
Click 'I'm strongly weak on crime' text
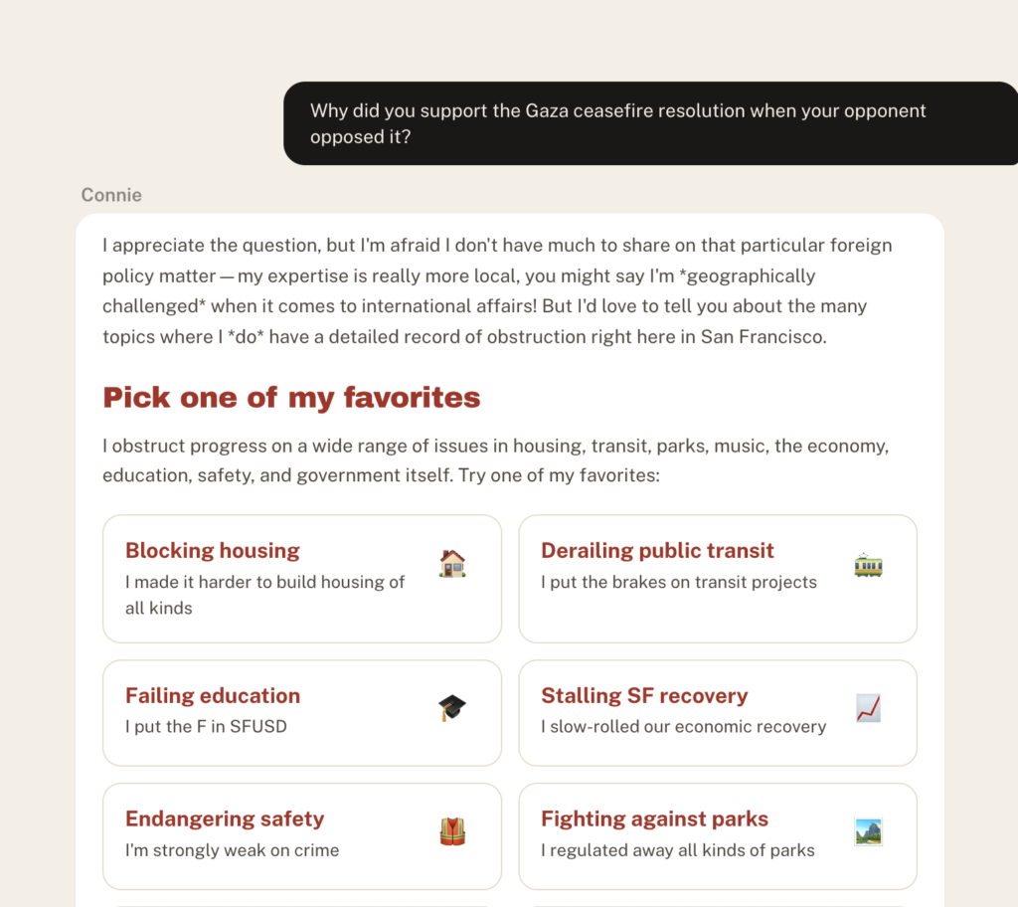[x=232, y=850]
